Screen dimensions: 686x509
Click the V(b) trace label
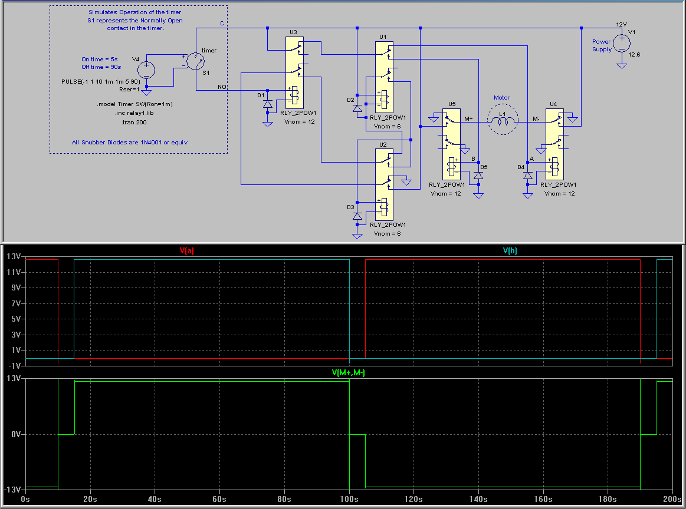point(510,250)
